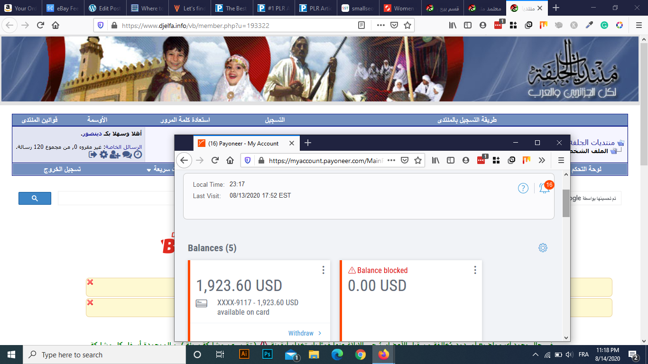Open three-dot menu on 1,923.60 USD card
The image size is (648, 364).
tap(323, 270)
